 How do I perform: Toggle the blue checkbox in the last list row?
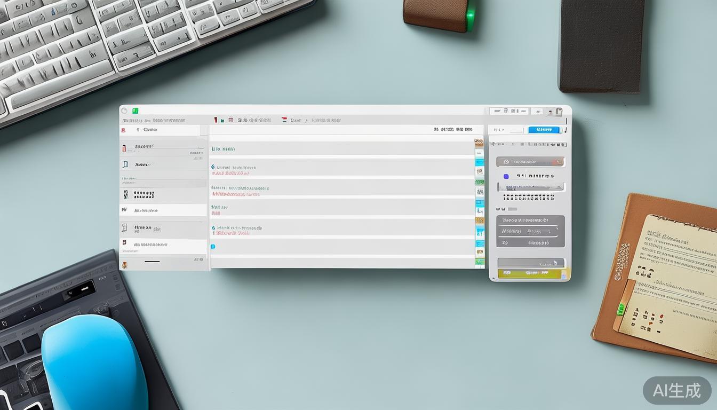(213, 247)
